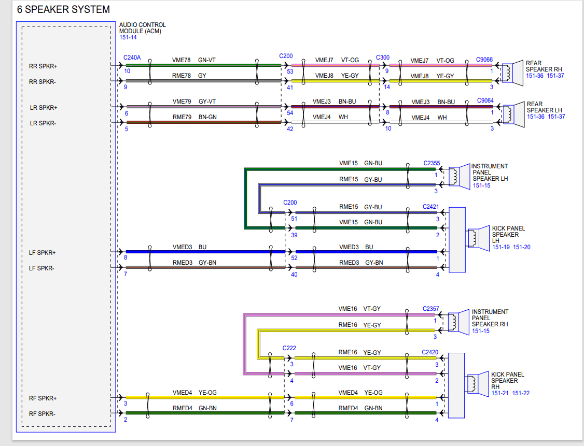This screenshot has width=584, height=446.
Task: Open the 151-36 reference for Rear Speaker RH
Action: click(x=534, y=76)
